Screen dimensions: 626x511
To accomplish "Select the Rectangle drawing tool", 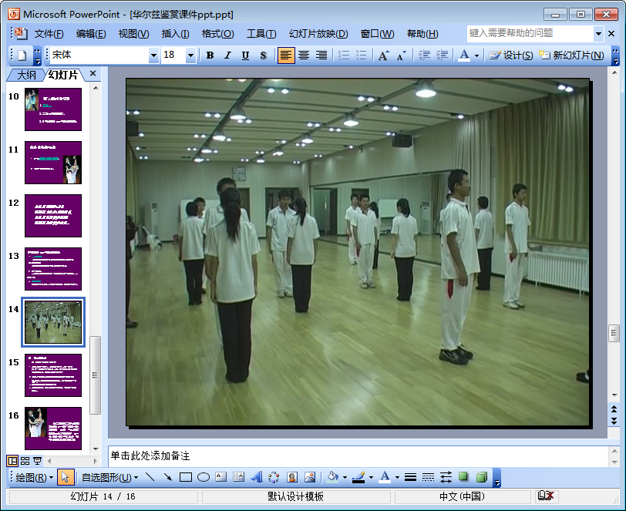I will 185,477.
